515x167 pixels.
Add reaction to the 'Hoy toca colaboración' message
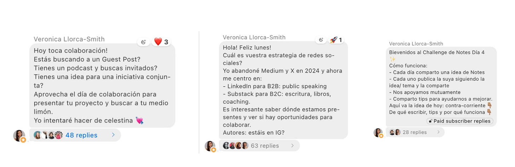[x=144, y=42]
